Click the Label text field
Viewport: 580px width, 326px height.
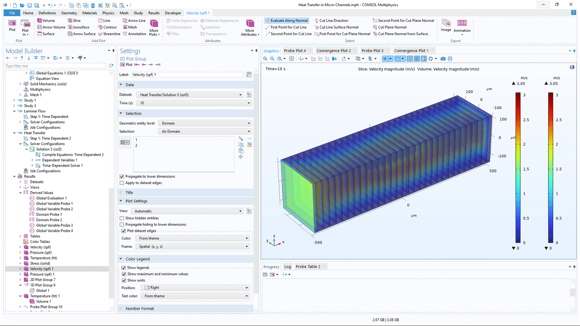point(187,75)
